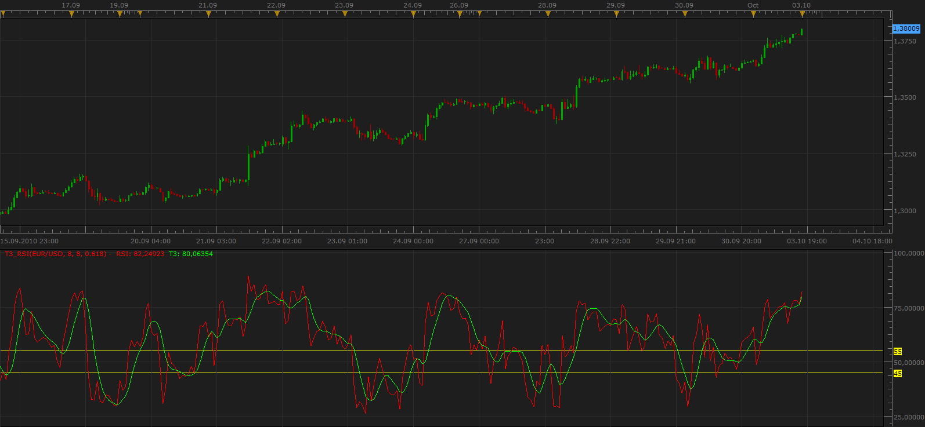
Task: Click the 03.10 19:00 time axis label
Action: coord(807,241)
